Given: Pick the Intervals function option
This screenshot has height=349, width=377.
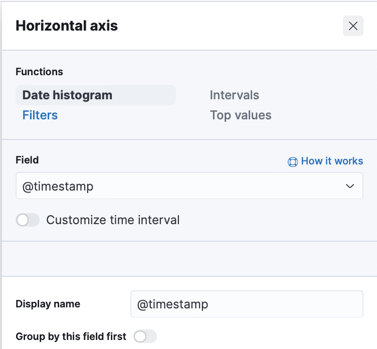Looking at the screenshot, I should (x=235, y=95).
